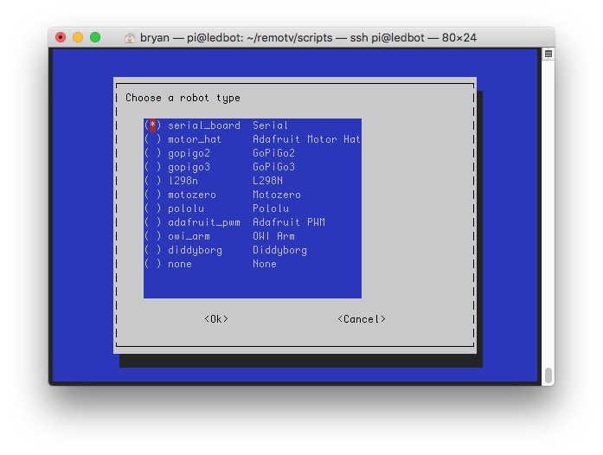The image size is (603, 455).
Task: Click the 'Adafruit Motor Hat' description text
Action: pyautogui.click(x=306, y=139)
